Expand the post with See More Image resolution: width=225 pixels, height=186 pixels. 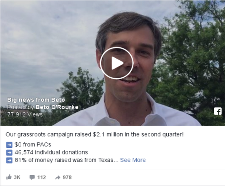[133, 160]
